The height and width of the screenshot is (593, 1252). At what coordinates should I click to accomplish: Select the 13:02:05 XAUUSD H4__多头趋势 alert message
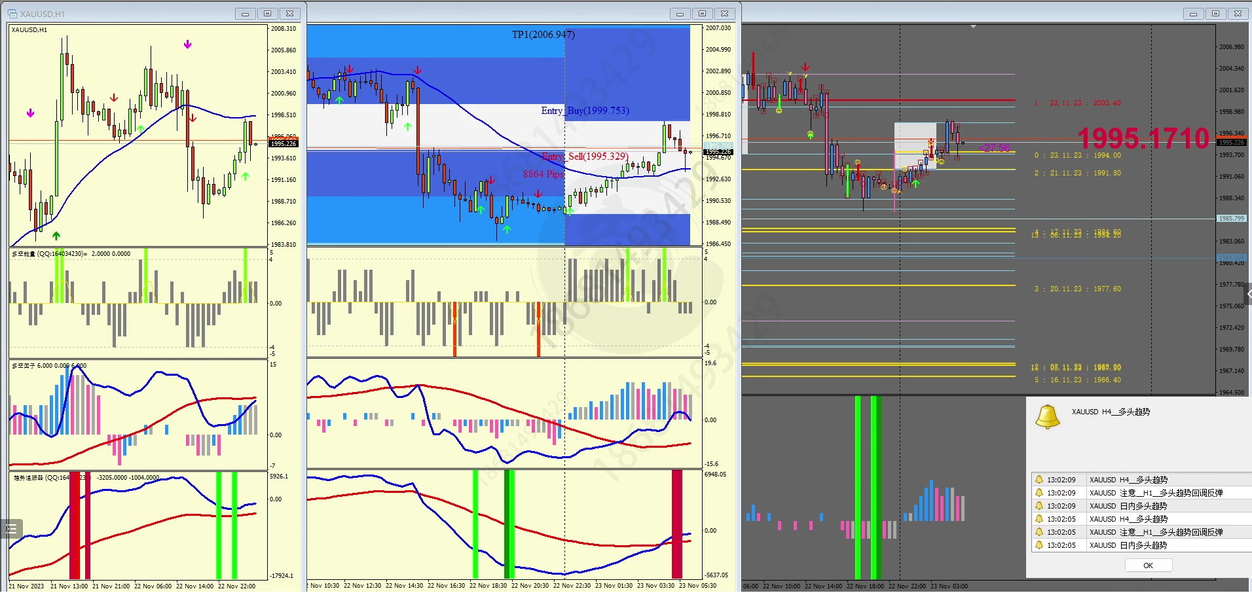(x=1128, y=519)
